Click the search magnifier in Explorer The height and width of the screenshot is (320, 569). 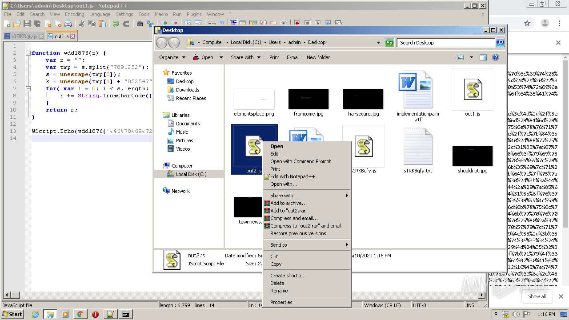click(x=500, y=43)
